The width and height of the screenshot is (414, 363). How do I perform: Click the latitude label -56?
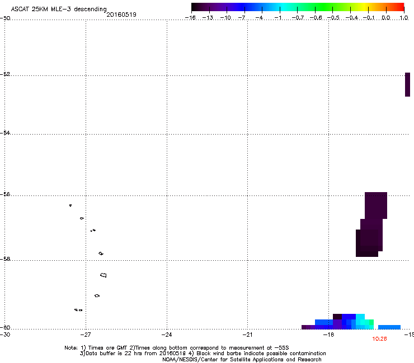[x=5, y=194]
